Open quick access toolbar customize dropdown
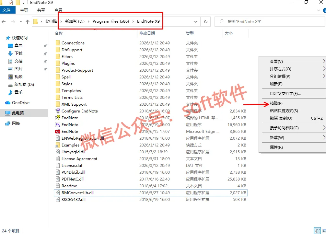326x234 pixels. pyautogui.click(x=24, y=3)
